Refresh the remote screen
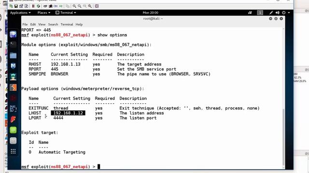Screen dimensions: 309x173 38,6
